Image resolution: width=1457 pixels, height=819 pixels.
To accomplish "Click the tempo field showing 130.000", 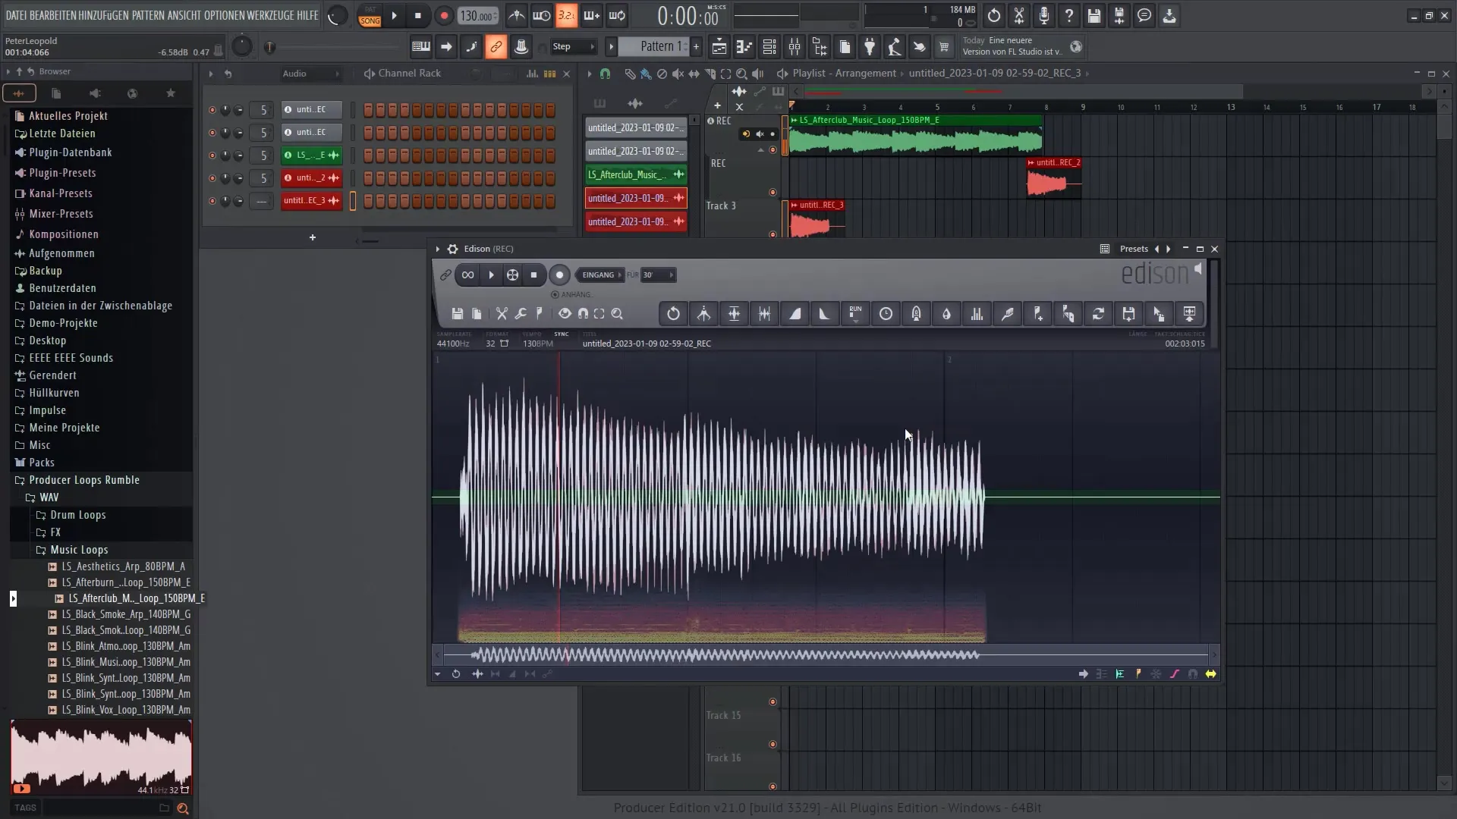I will (478, 16).
